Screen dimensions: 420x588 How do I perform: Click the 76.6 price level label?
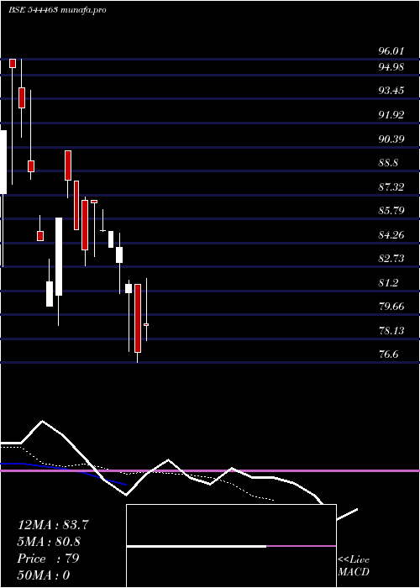click(388, 354)
